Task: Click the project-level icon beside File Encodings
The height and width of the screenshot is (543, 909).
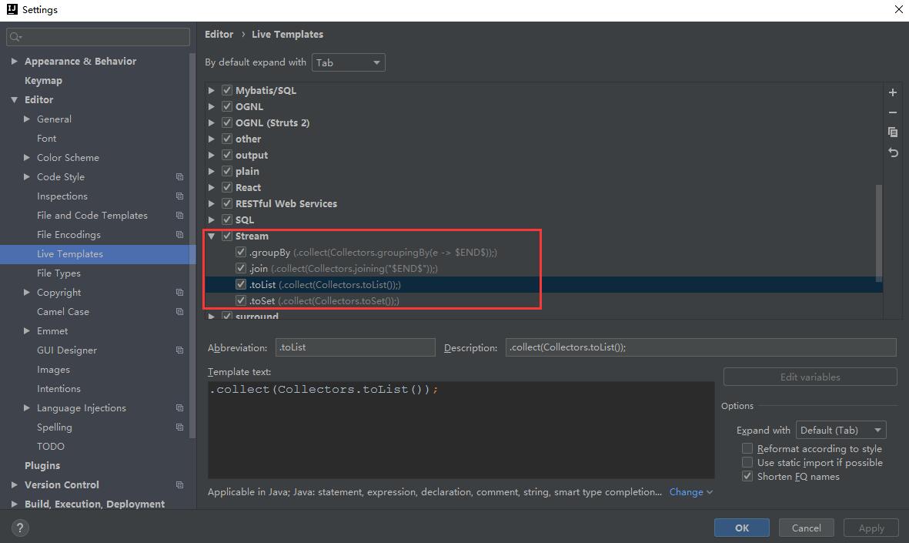Action: coord(179,234)
